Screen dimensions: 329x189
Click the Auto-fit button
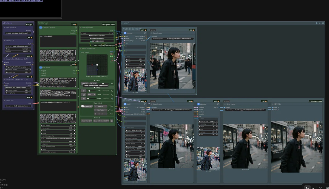[100, 106]
